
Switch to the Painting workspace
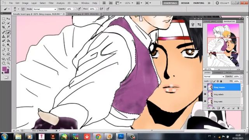tap(199, 3)
